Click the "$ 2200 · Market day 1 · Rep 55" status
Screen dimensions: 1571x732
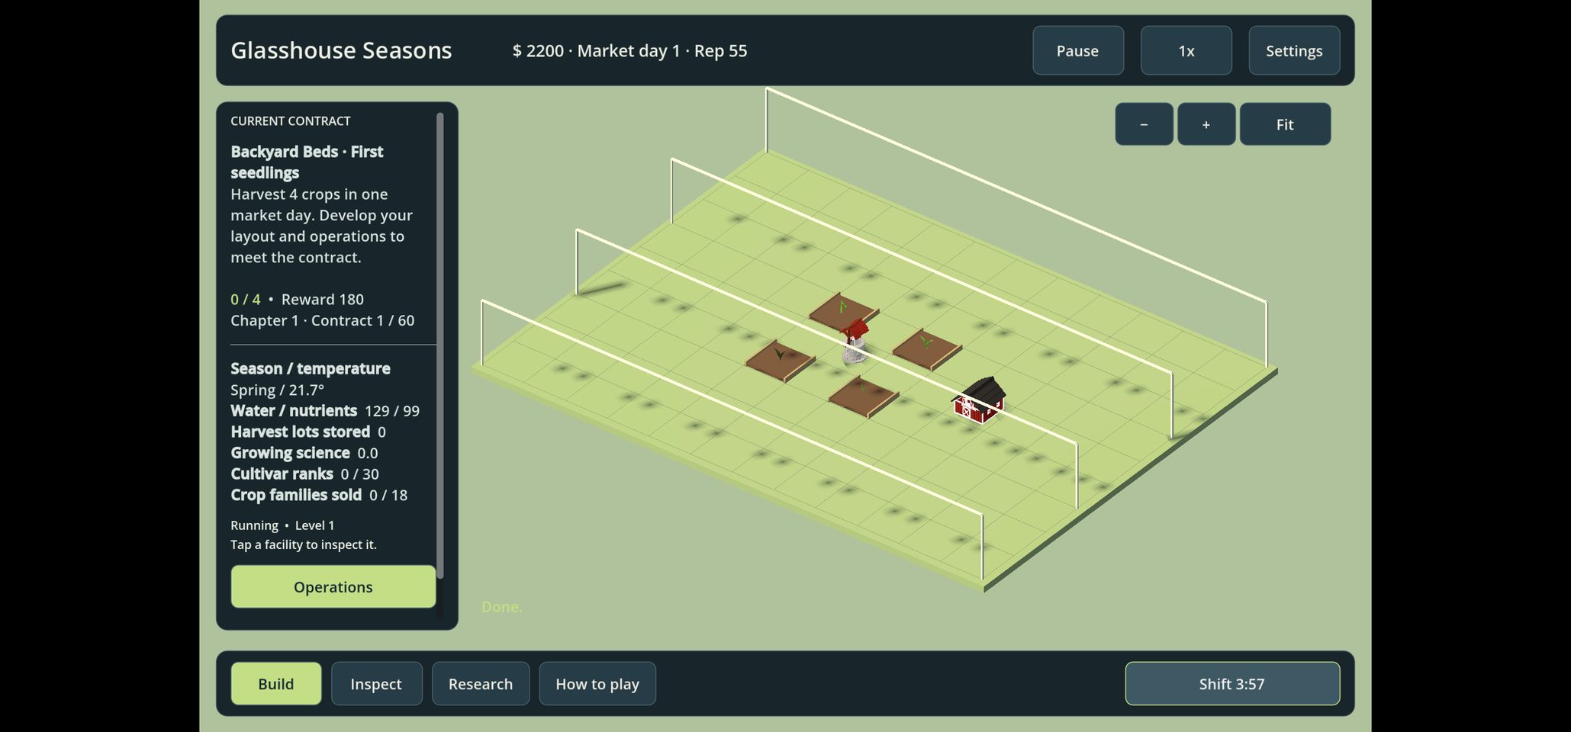pyautogui.click(x=630, y=50)
